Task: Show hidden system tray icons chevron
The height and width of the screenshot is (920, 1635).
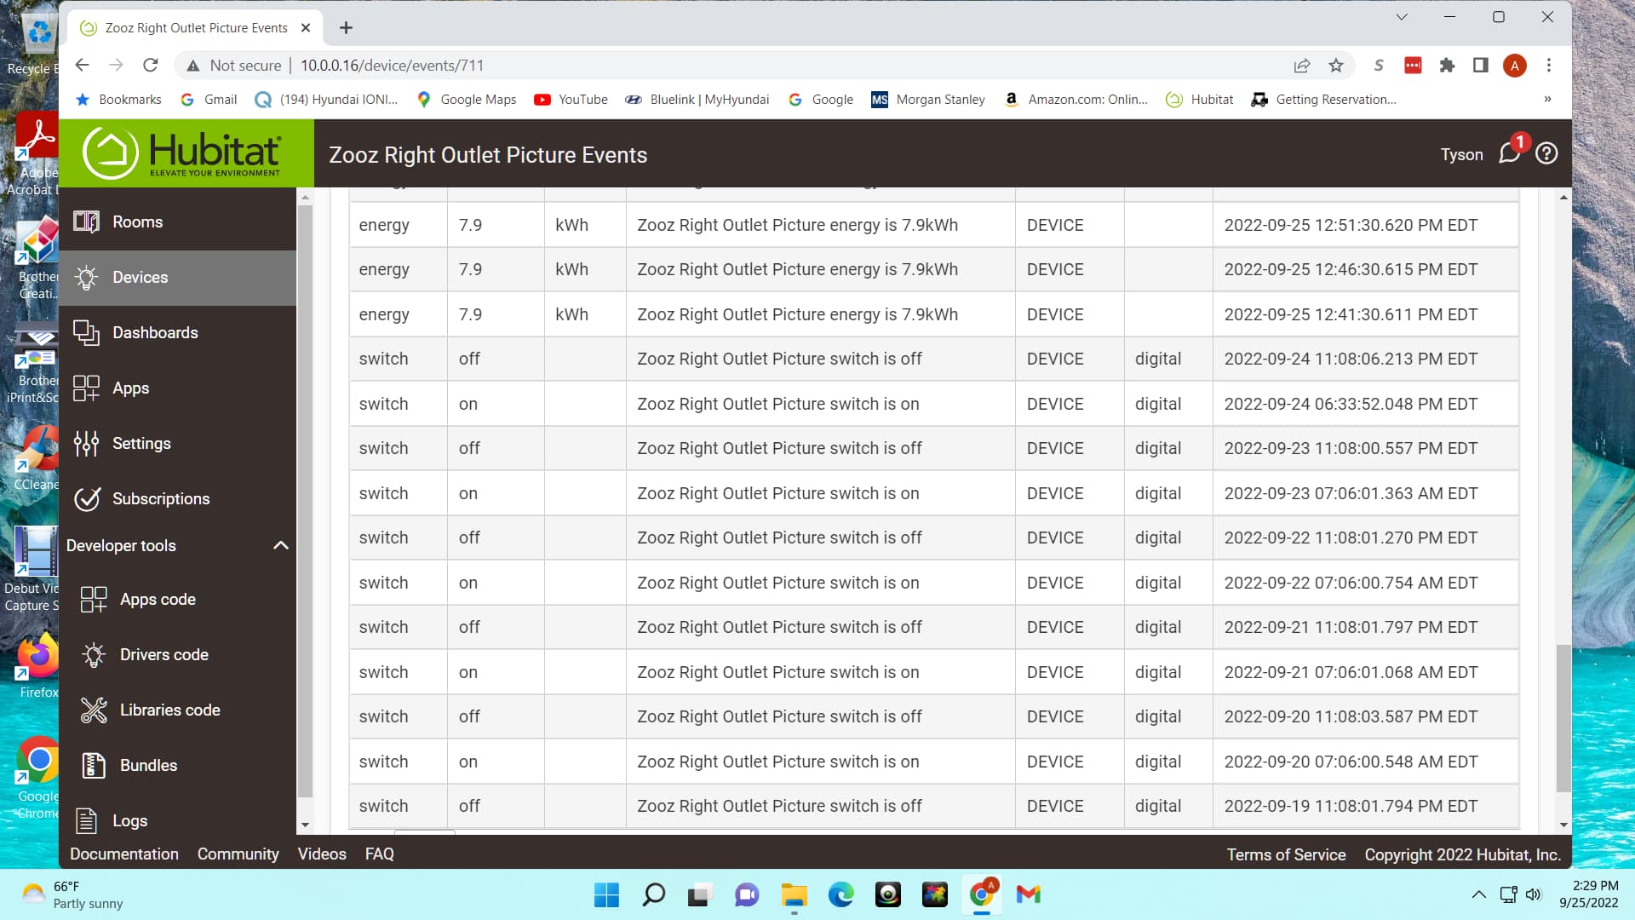Action: click(x=1479, y=894)
